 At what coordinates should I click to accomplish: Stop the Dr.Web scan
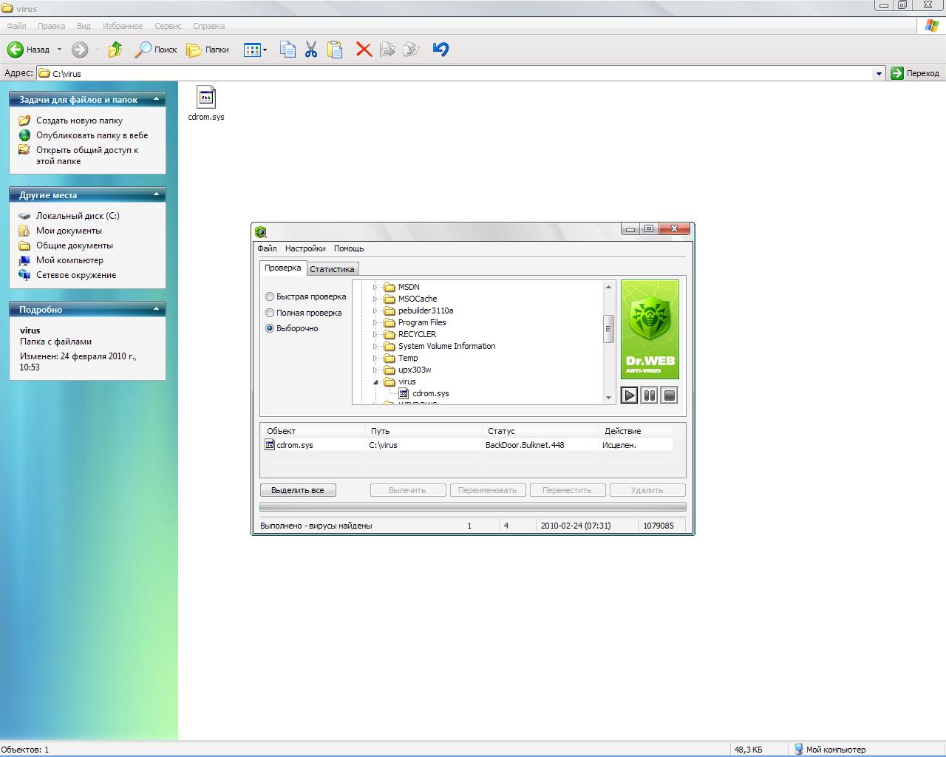pyautogui.click(x=669, y=396)
